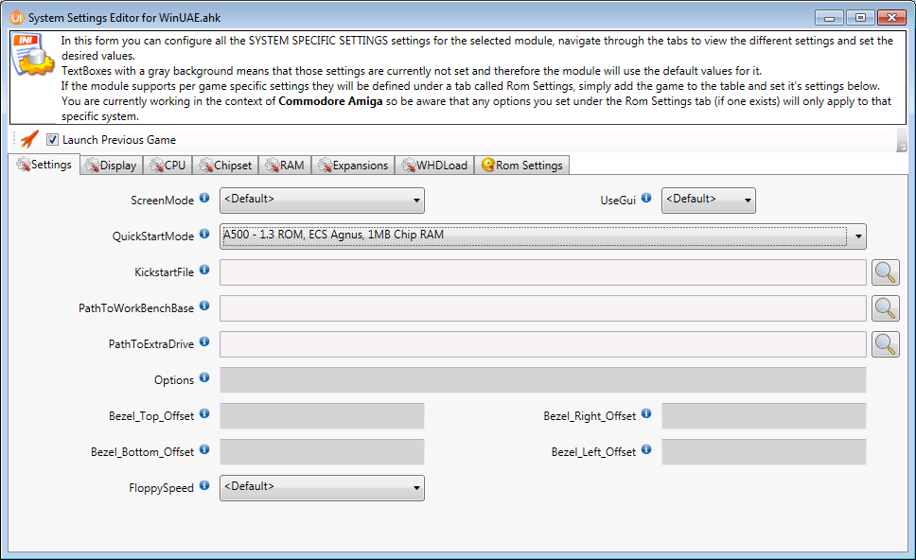
Task: Click the Options text field
Action: pos(542,380)
